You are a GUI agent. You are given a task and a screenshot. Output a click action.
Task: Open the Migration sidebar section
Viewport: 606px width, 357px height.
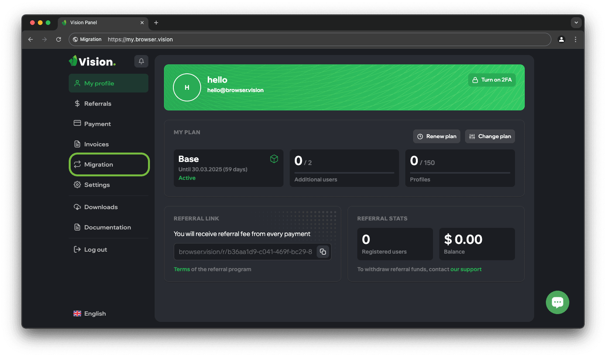point(98,165)
